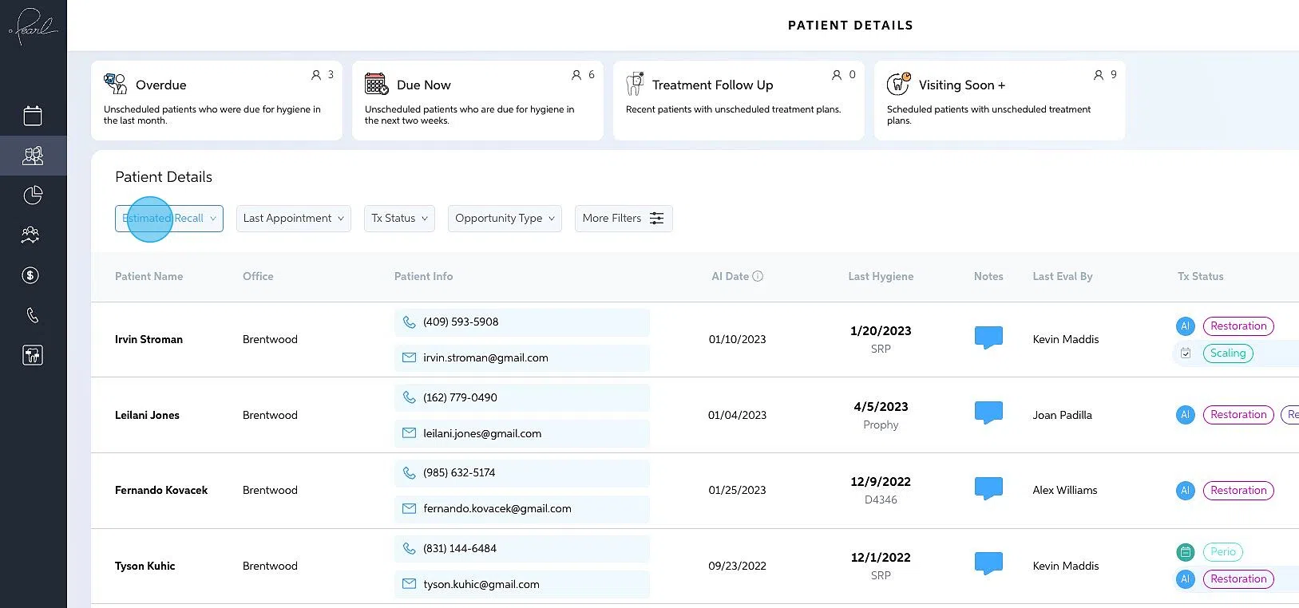This screenshot has width=1299, height=608.
Task: Open Last Appointment filter dropdown
Action: pos(294,219)
